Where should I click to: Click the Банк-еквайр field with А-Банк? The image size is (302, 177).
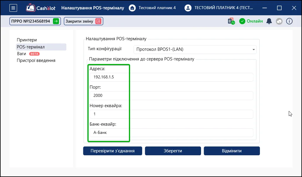[171, 133]
